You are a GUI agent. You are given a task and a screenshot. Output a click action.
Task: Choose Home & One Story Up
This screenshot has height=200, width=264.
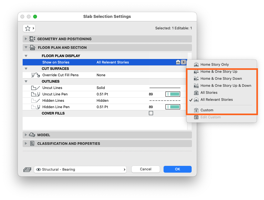pyautogui.click(x=219, y=71)
